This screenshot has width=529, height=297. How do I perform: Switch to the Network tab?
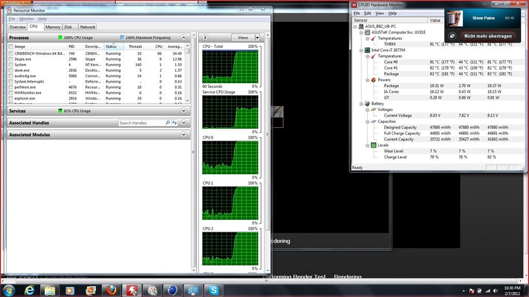tap(87, 27)
